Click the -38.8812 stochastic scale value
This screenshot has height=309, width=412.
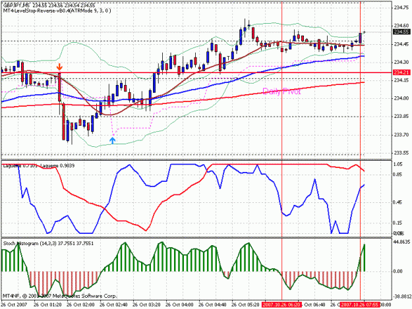click(x=402, y=296)
